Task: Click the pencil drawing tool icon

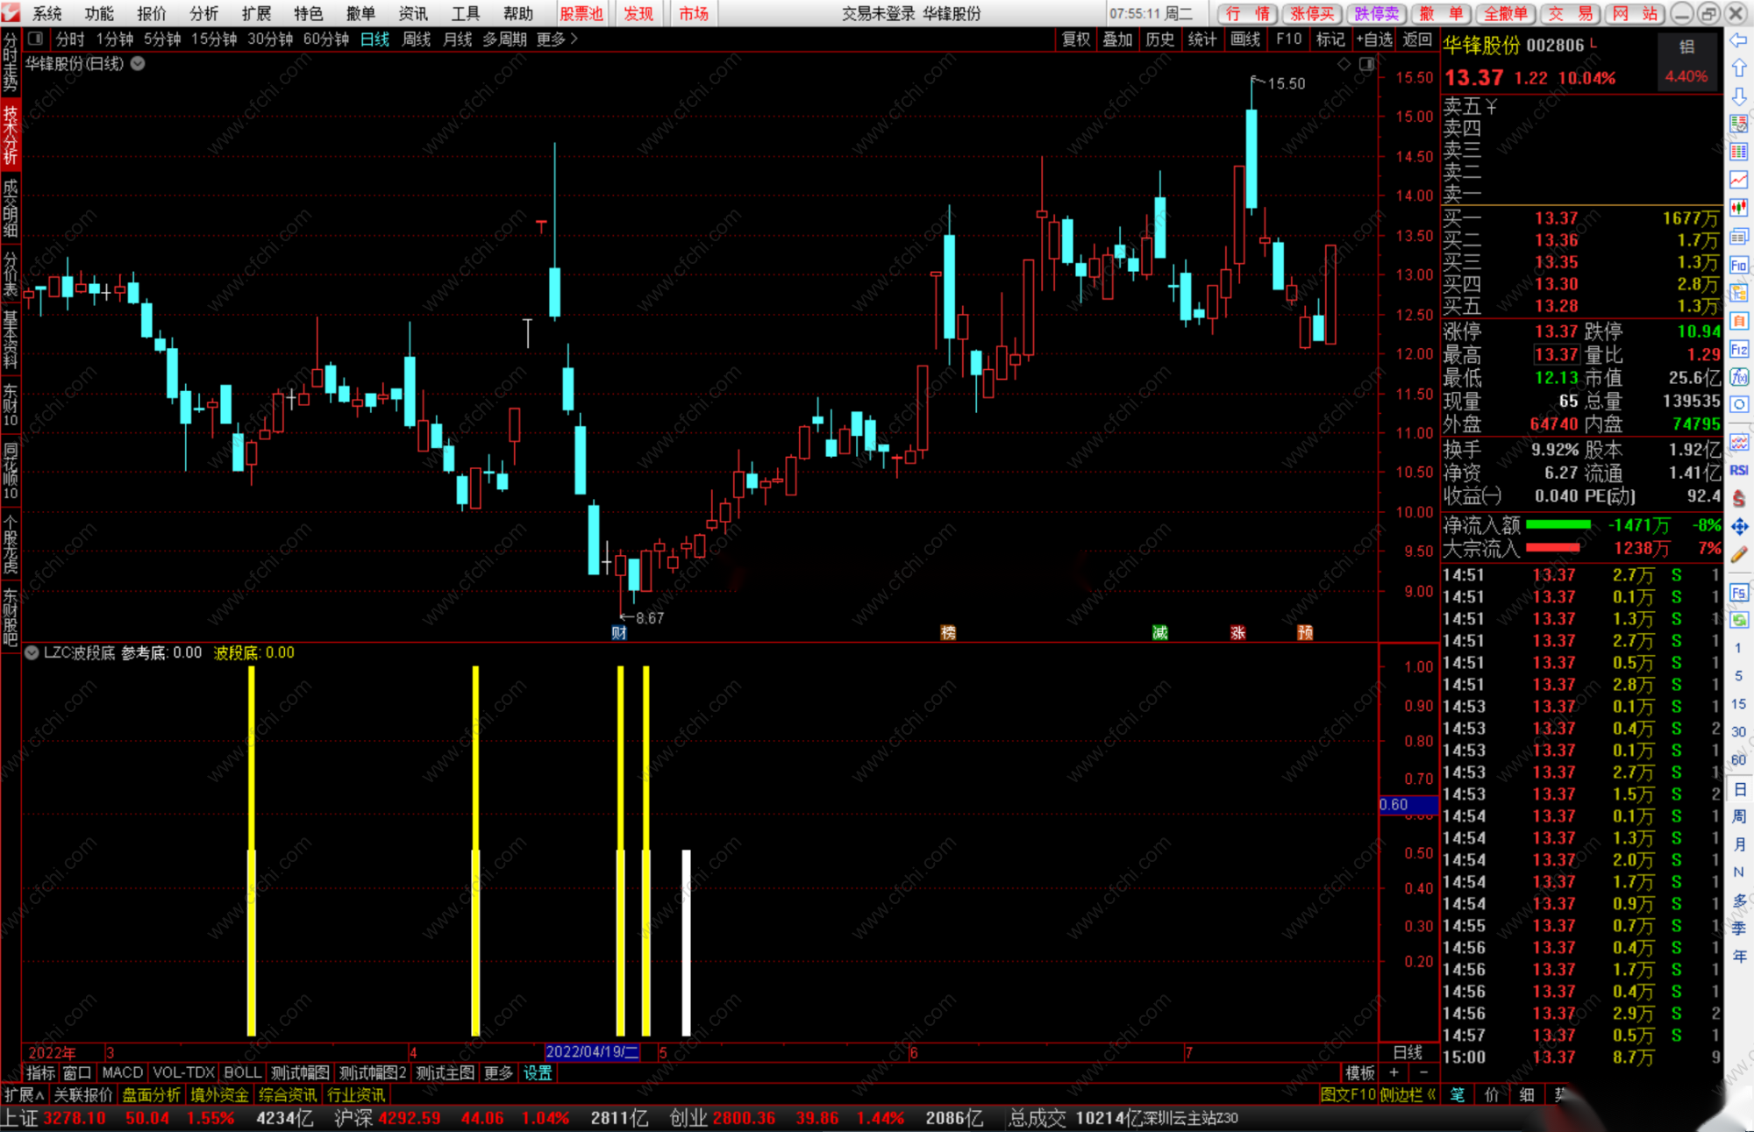Action: (x=1739, y=554)
